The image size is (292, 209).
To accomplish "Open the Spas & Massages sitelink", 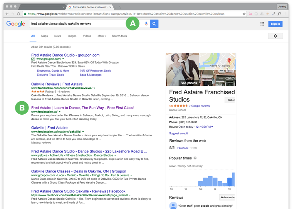I will point(91,75).
